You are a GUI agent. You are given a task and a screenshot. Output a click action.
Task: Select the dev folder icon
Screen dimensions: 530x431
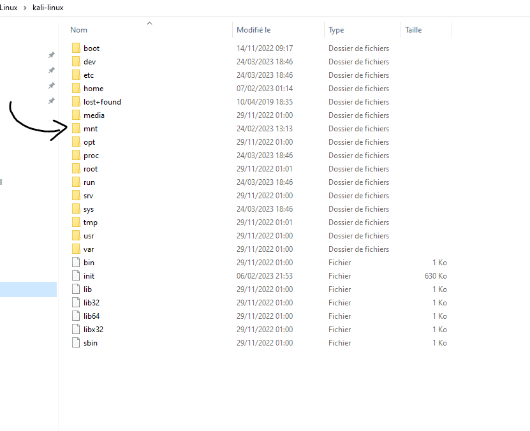tap(76, 61)
